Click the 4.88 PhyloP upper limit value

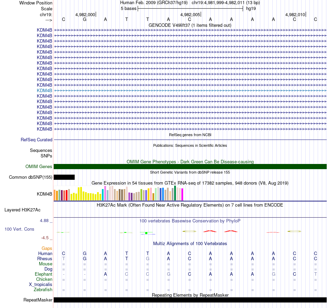tap(44, 221)
